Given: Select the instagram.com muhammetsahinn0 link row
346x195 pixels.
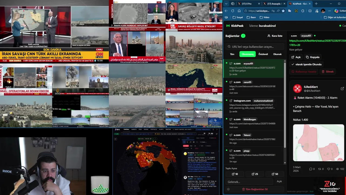Looking at the screenshot, I should coord(254,106).
